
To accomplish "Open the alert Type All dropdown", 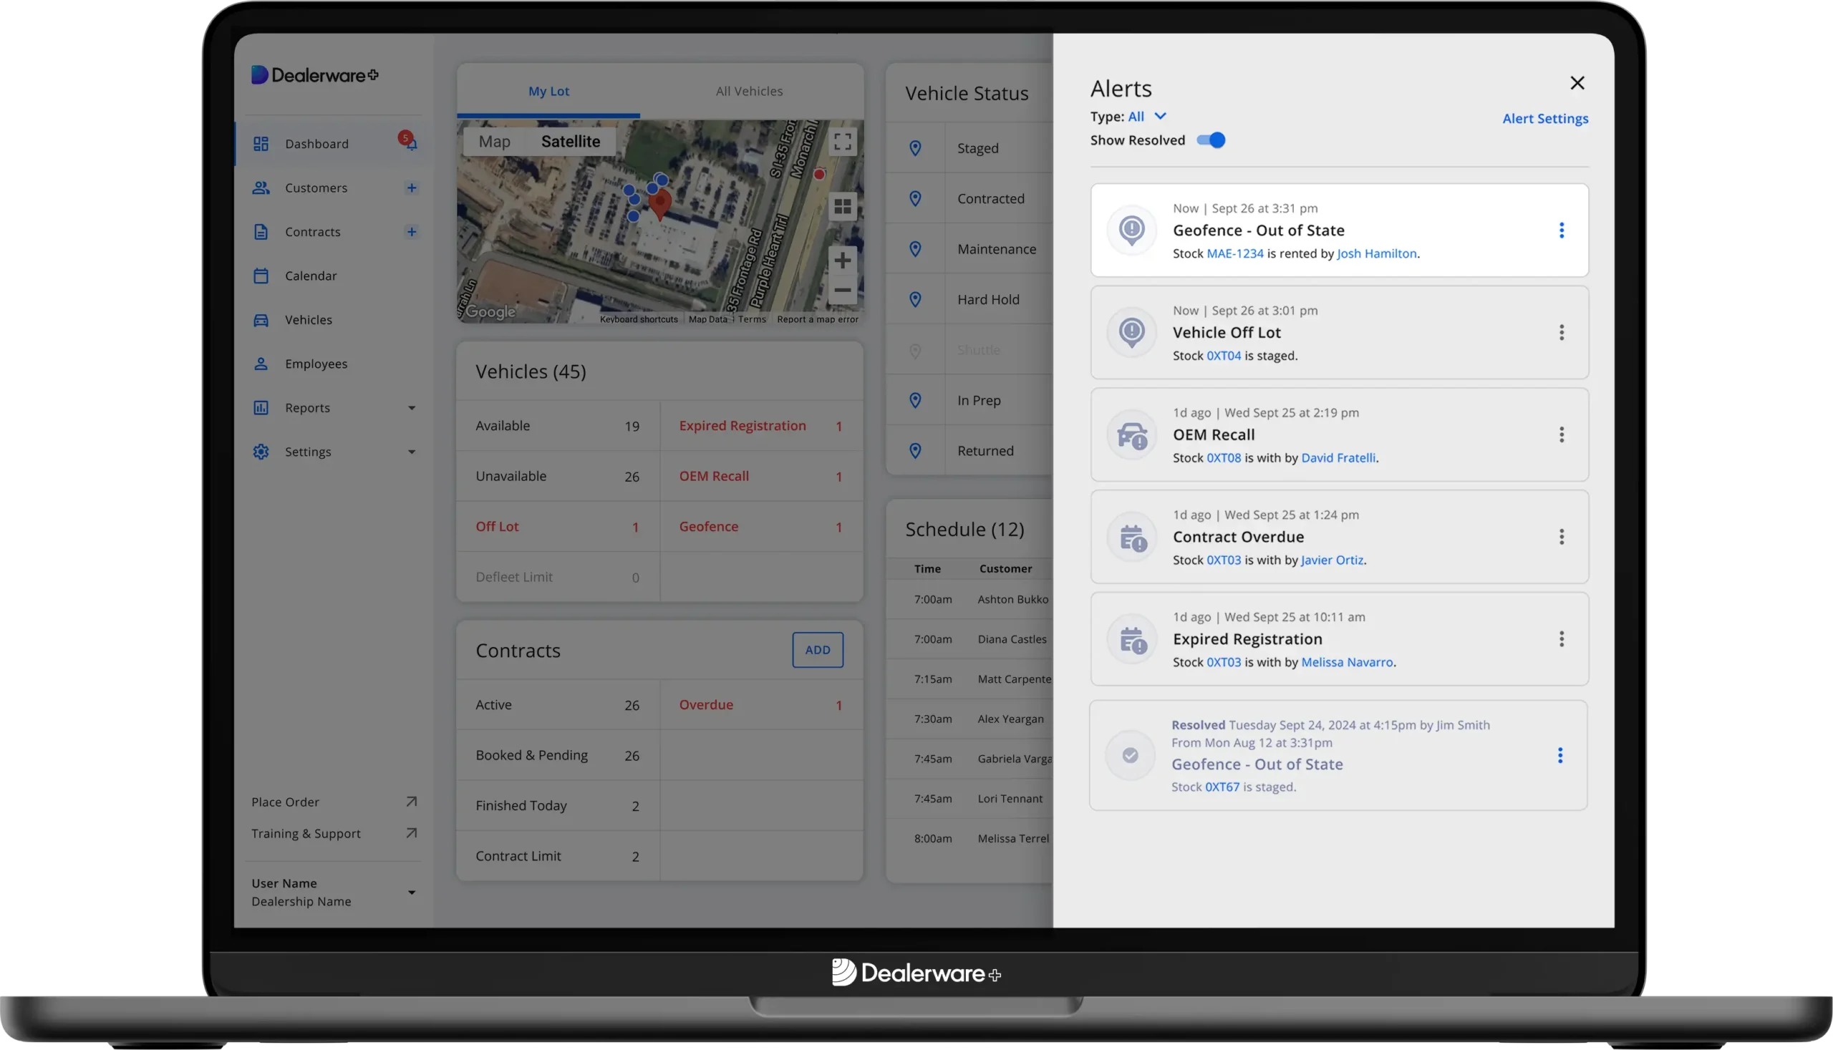I will 1147,116.
